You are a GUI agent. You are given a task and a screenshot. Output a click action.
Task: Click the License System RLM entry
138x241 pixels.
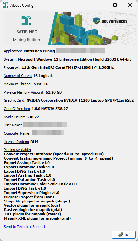point(21,142)
